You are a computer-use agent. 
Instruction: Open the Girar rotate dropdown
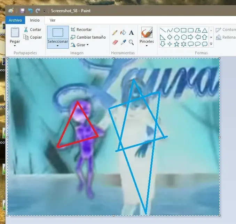[80, 45]
